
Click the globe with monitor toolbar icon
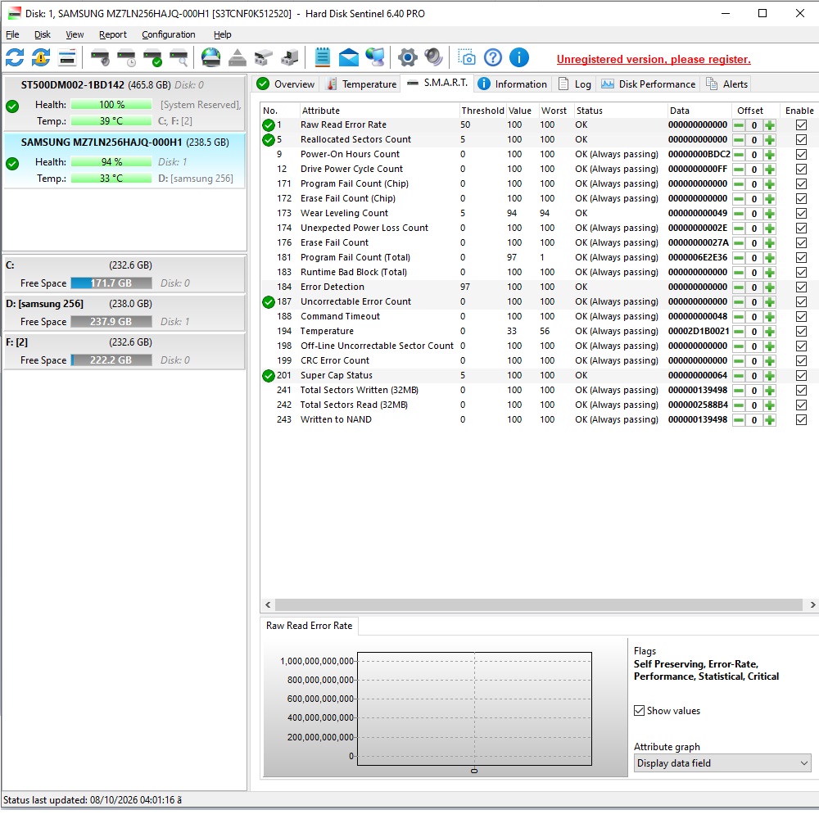(x=375, y=57)
